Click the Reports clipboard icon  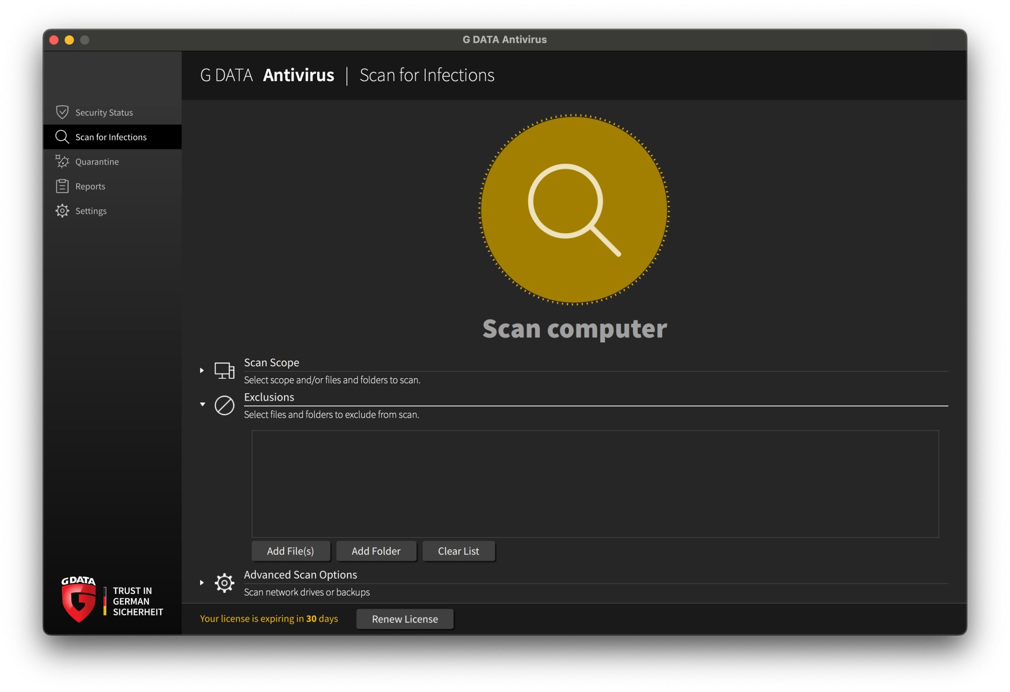click(x=62, y=186)
